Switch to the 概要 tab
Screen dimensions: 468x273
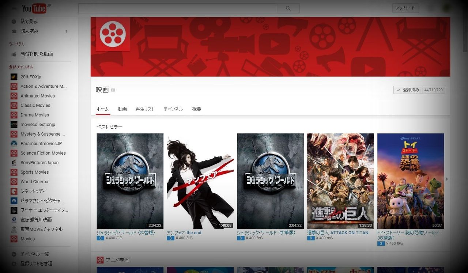pos(197,109)
